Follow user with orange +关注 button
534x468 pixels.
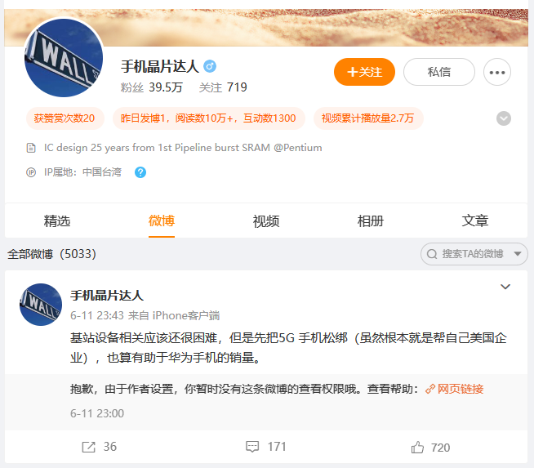(364, 72)
